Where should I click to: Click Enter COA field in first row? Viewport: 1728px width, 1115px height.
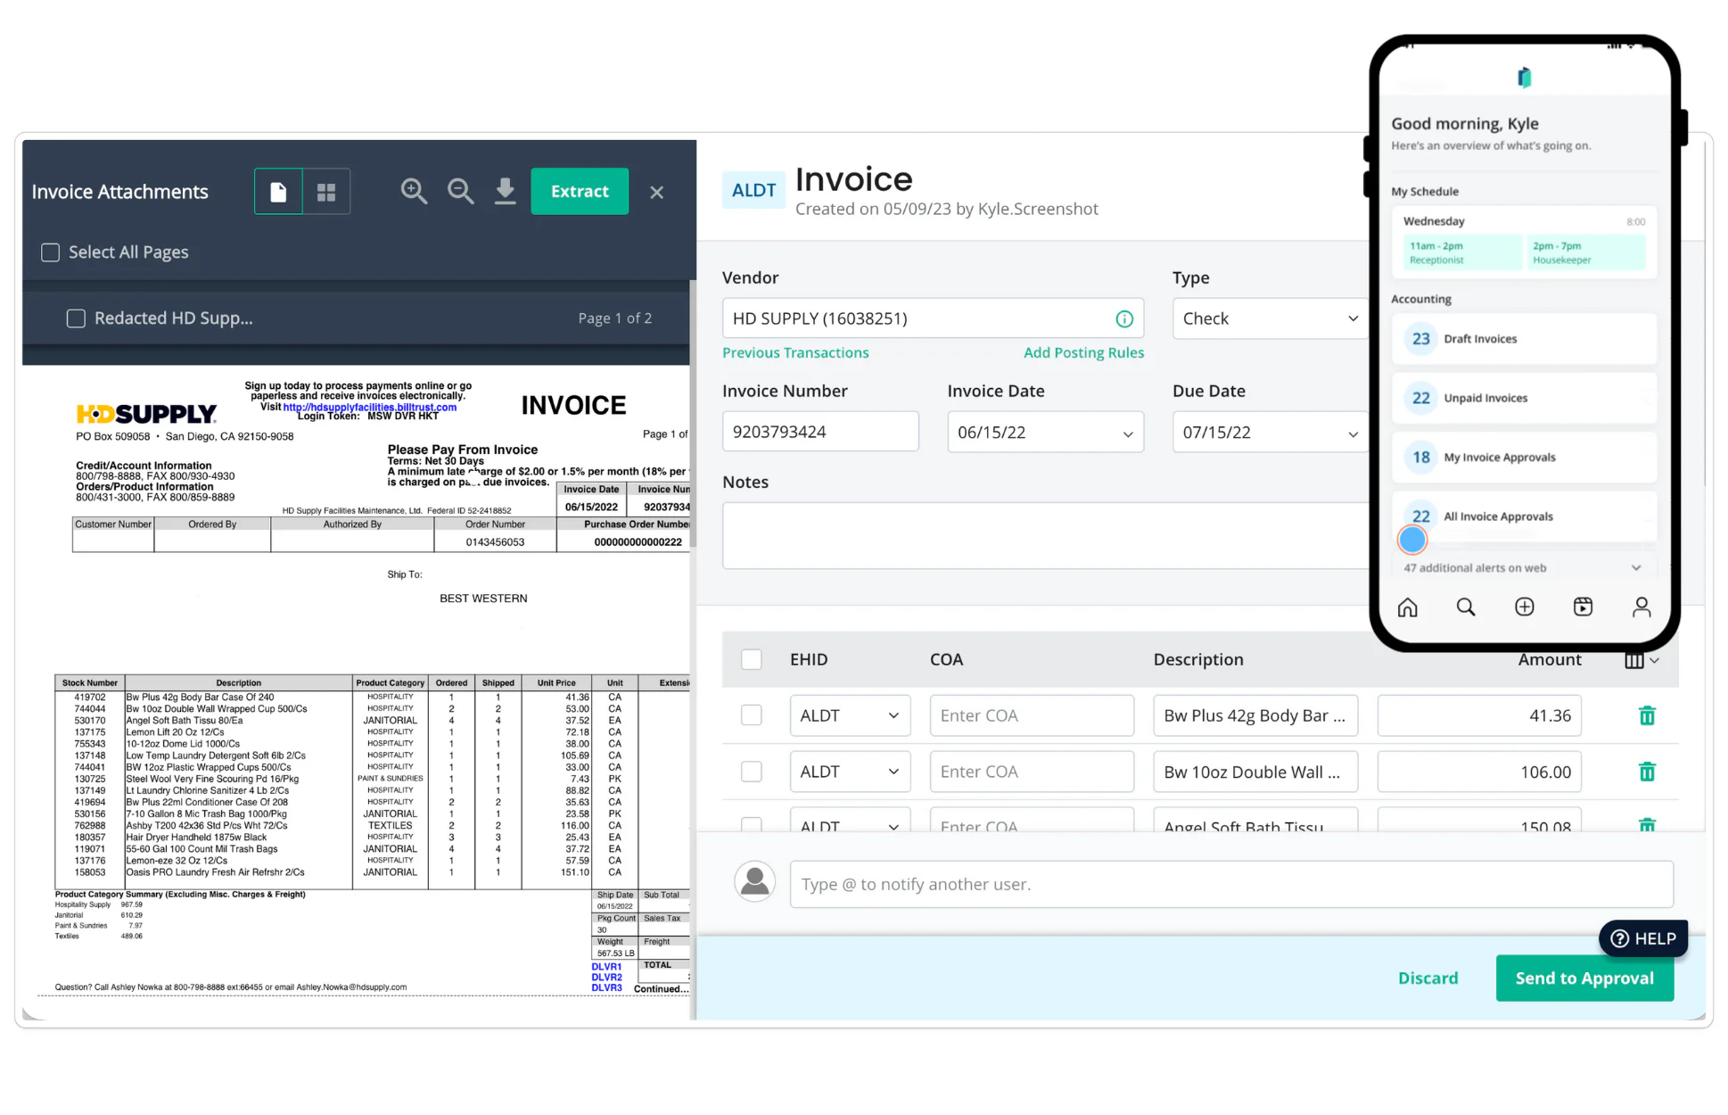click(x=1032, y=715)
